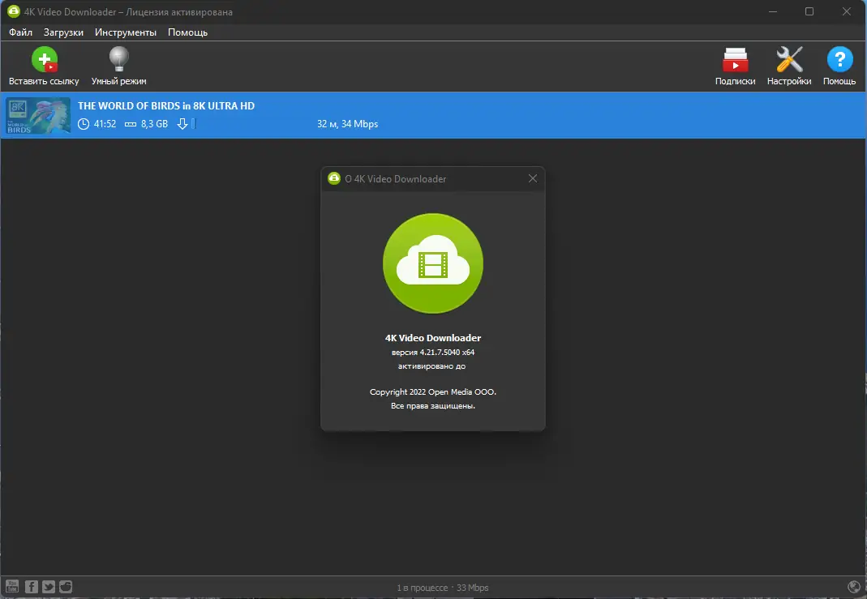Open Настройки via the wrench icon
The height and width of the screenshot is (599, 867).
788,59
